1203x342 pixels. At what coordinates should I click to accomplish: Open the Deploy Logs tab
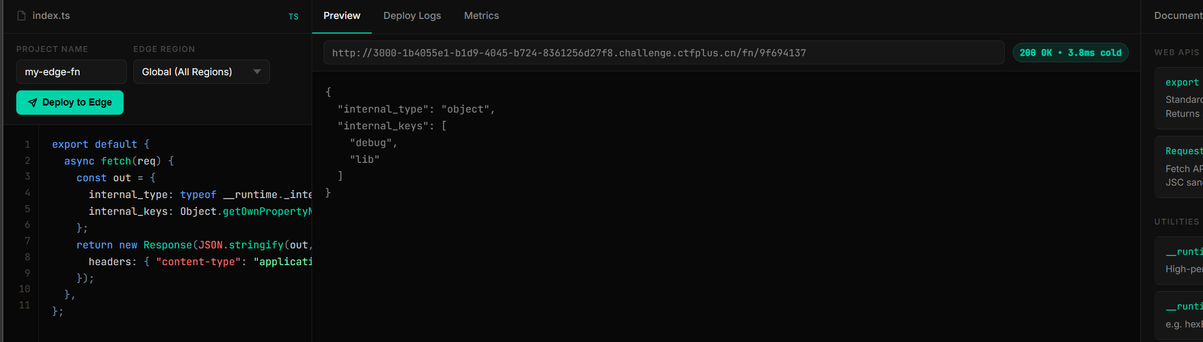click(412, 16)
